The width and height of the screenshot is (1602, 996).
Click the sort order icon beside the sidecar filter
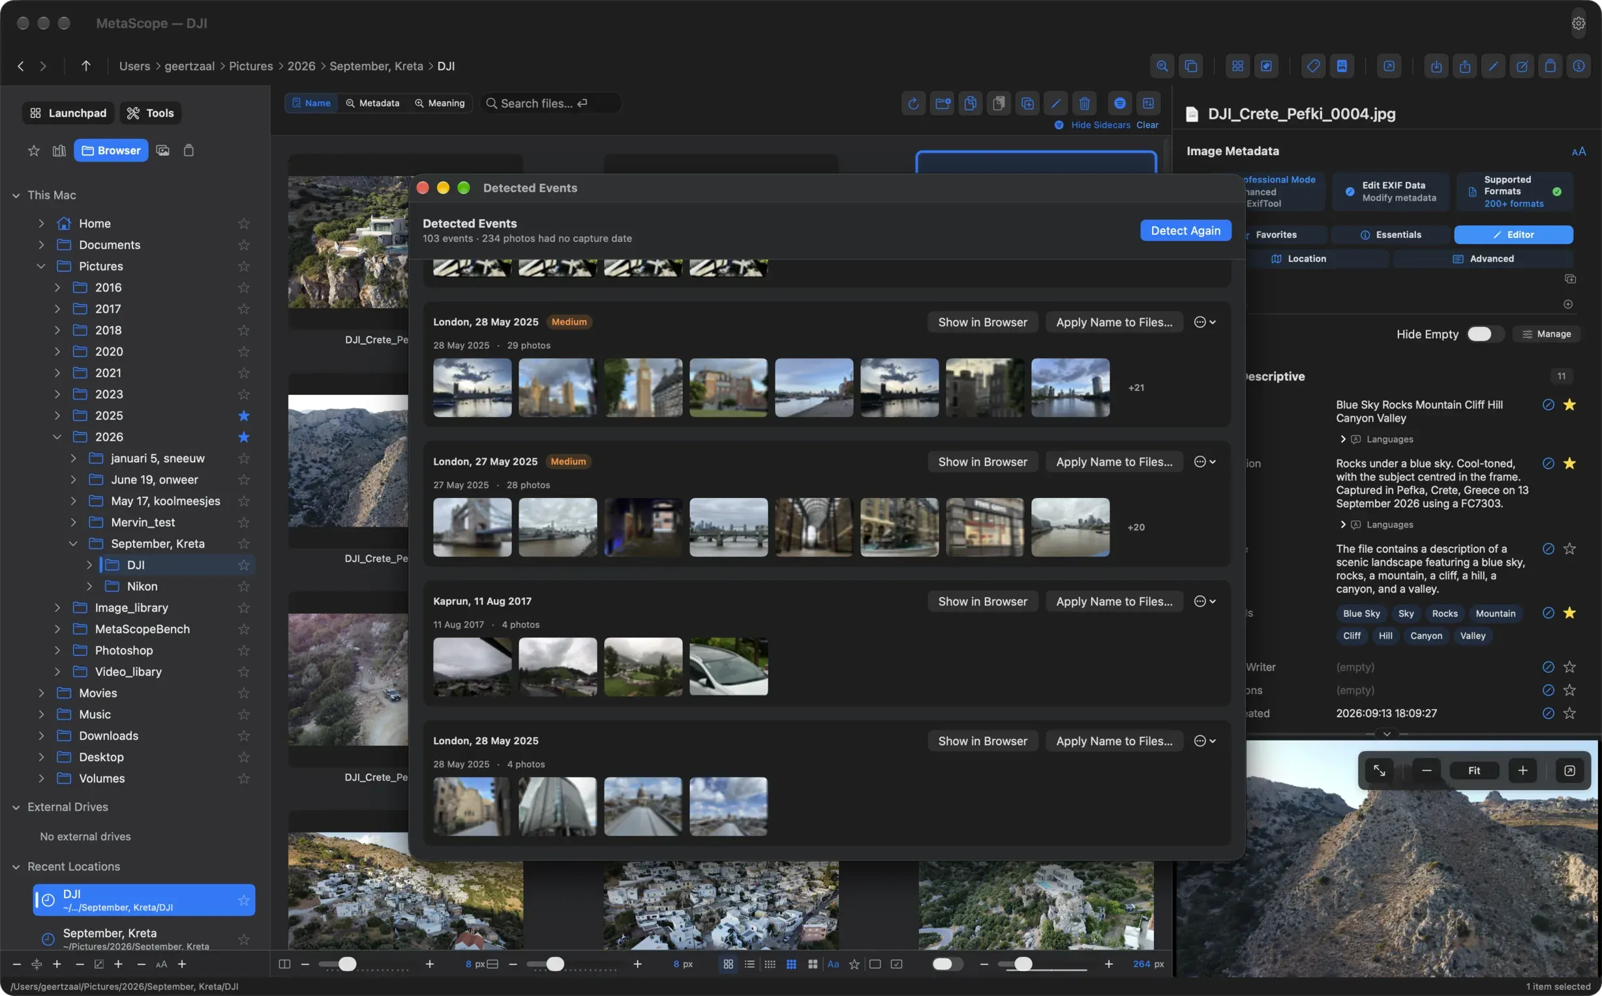(x=1148, y=104)
